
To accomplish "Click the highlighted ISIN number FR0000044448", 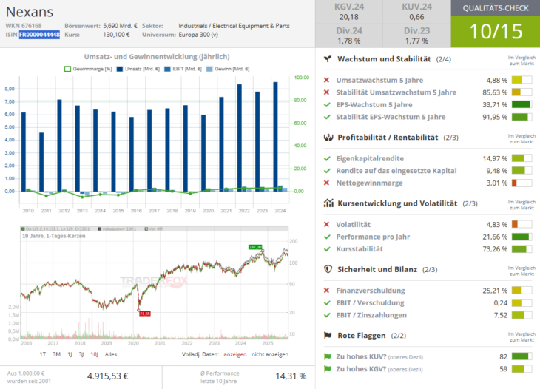I will [39, 35].
